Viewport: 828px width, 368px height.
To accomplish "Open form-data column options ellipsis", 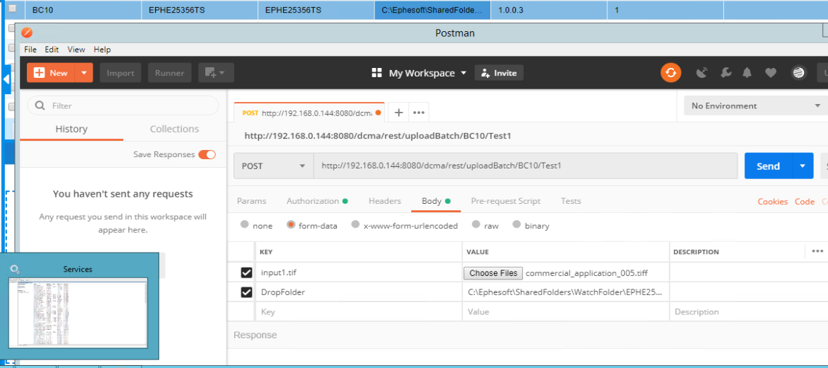I will coord(817,251).
